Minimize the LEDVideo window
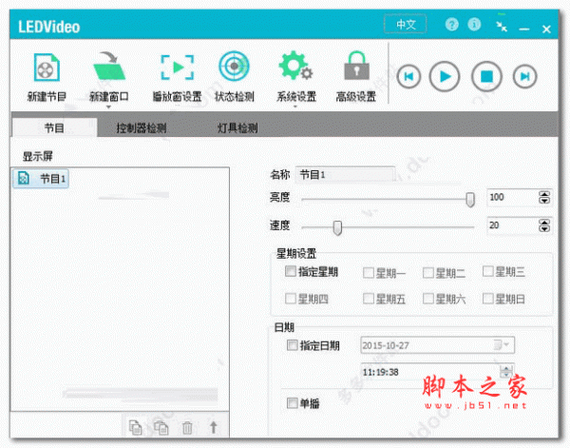 coord(523,29)
